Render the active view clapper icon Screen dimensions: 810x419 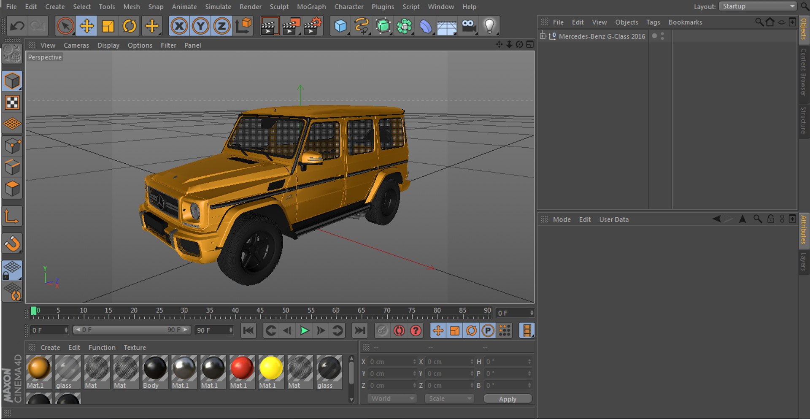(269, 26)
